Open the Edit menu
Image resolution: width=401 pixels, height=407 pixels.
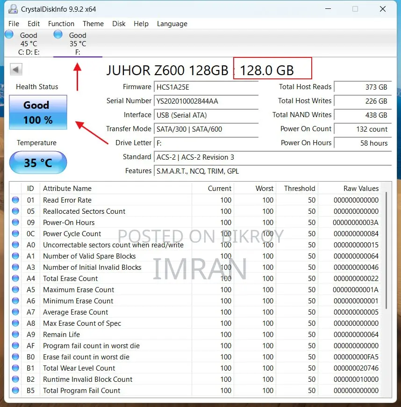click(x=34, y=24)
